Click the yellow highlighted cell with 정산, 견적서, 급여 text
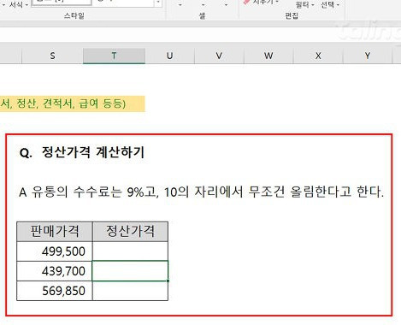 73,103
